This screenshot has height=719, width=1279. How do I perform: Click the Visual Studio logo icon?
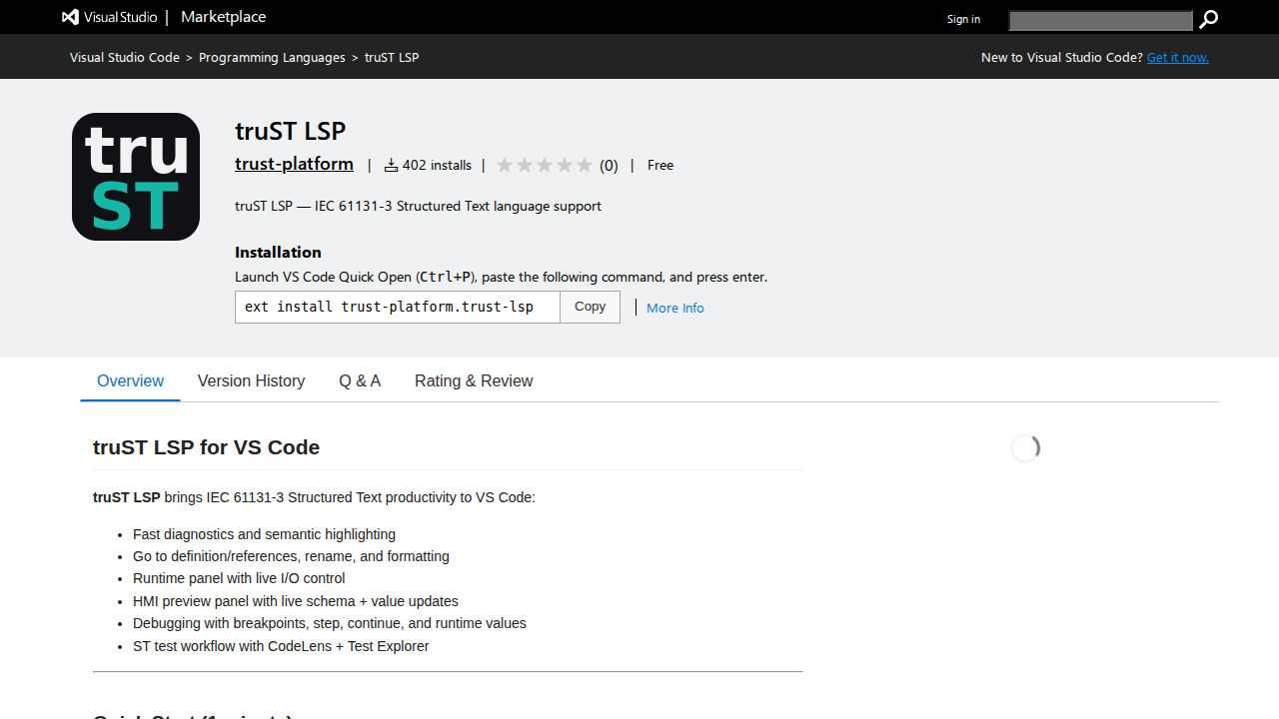tap(69, 16)
